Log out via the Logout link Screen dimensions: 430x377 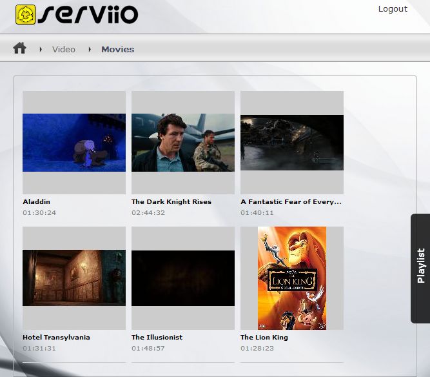click(392, 9)
